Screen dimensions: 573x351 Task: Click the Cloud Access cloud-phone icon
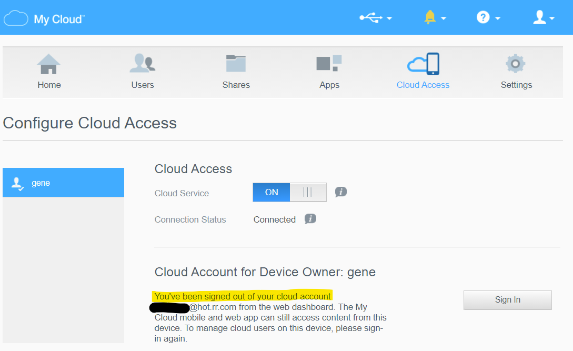click(x=423, y=64)
